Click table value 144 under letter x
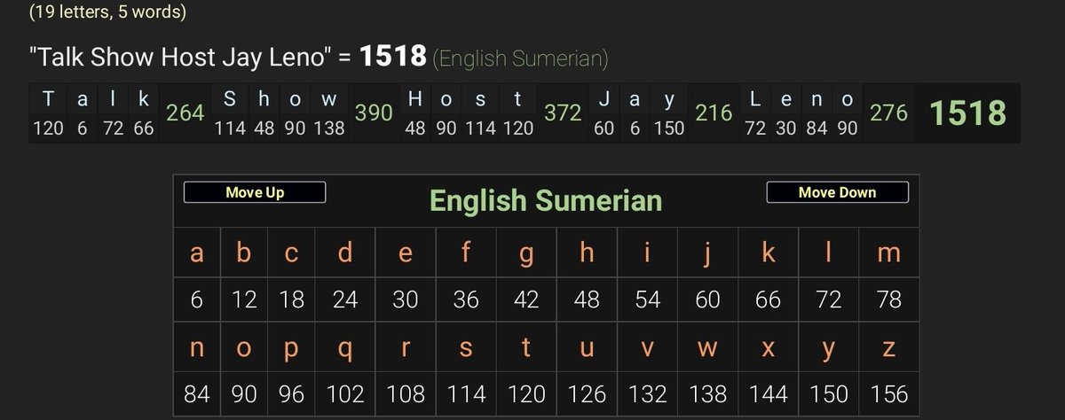1065x420 pixels. (768, 393)
